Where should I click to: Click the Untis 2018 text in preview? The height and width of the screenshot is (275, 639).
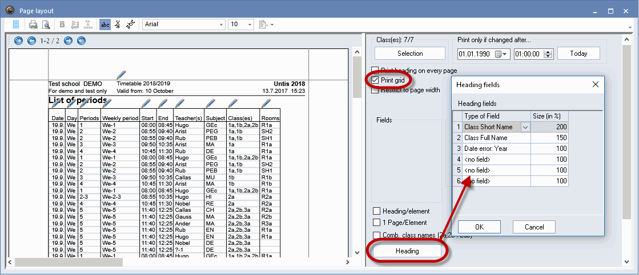(x=288, y=84)
